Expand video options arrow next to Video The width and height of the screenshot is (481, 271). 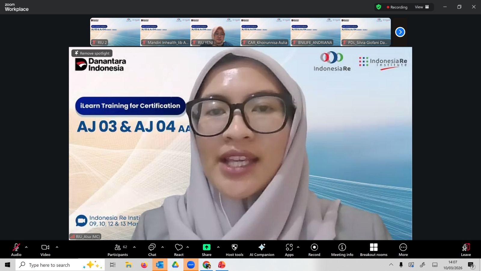point(57,247)
